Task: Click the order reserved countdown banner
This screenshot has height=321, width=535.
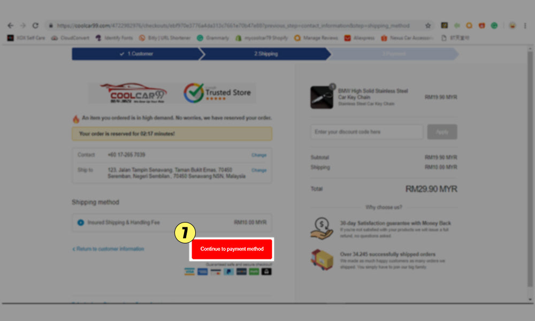Action: 172,134
